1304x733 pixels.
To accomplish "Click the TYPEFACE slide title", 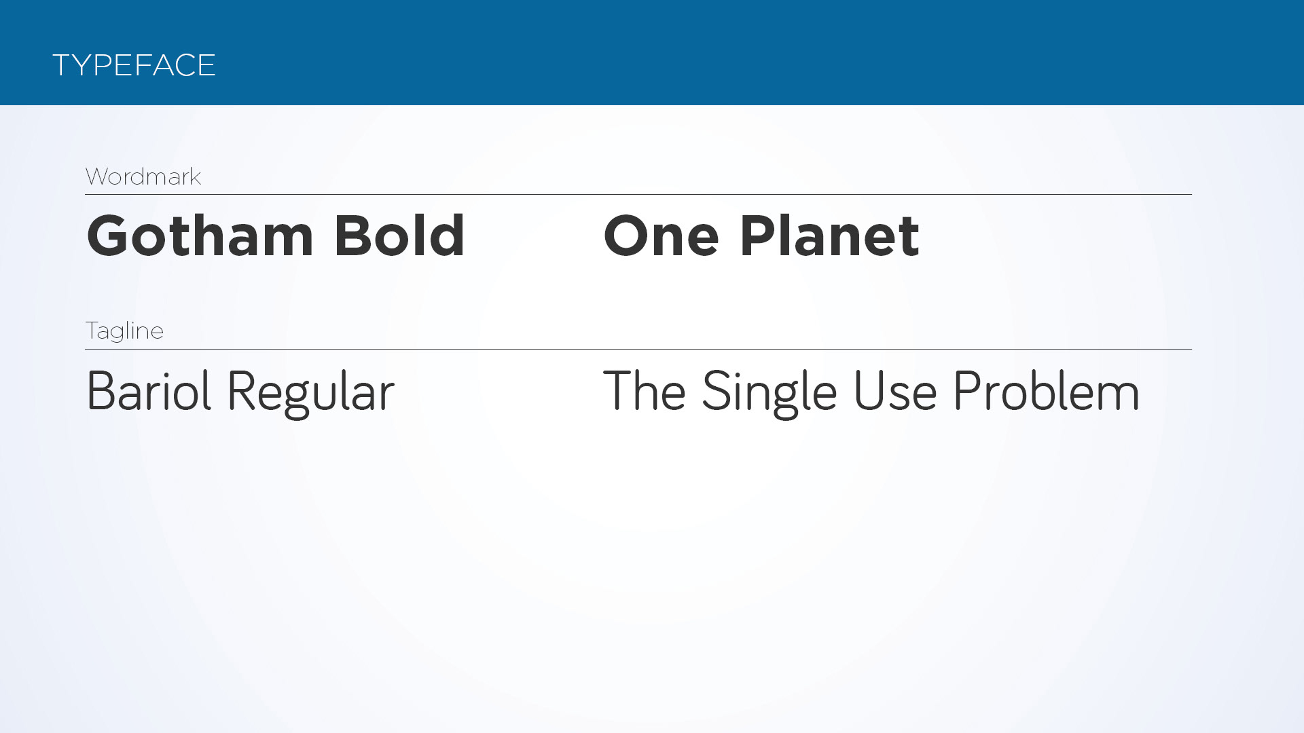I will 134,65.
